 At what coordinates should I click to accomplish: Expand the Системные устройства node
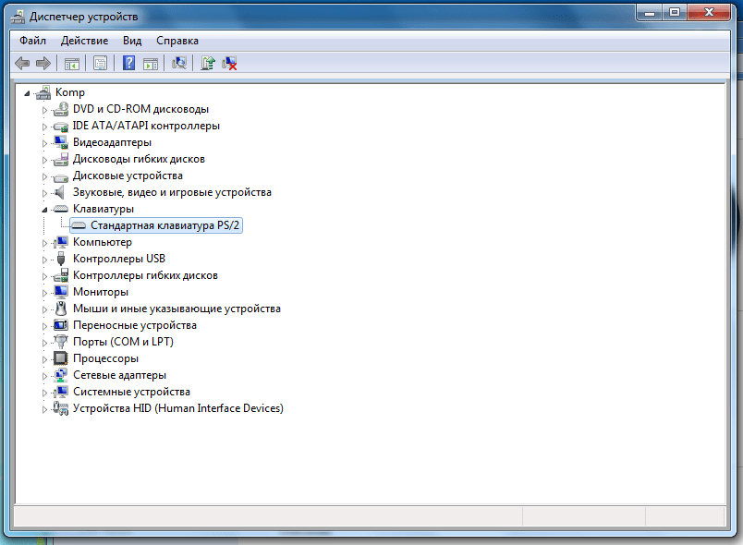(44, 393)
